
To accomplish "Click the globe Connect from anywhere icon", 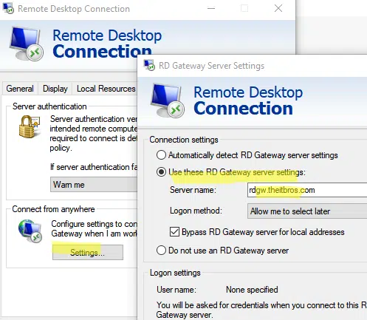I will click(x=30, y=231).
